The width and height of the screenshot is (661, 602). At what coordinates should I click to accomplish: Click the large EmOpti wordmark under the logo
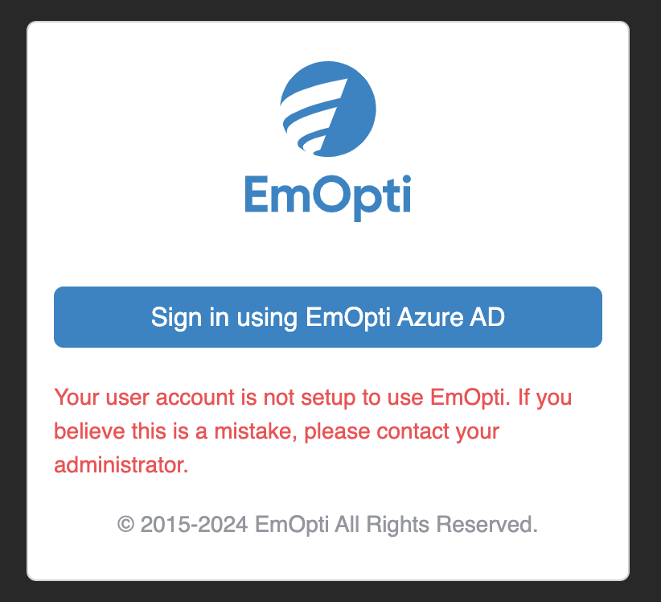pos(328,197)
